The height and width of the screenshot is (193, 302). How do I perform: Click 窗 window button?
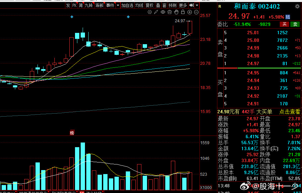(x=164, y=5)
